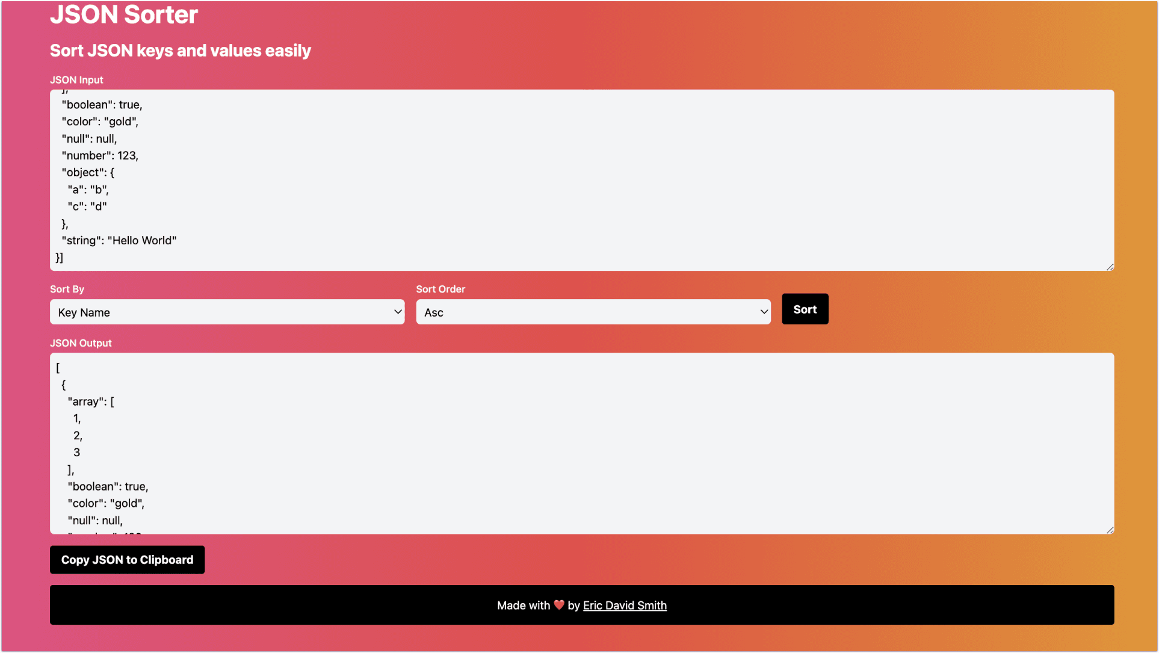This screenshot has width=1159, height=653.
Task: Click Copy JSON to Clipboard button
Action: (x=128, y=559)
